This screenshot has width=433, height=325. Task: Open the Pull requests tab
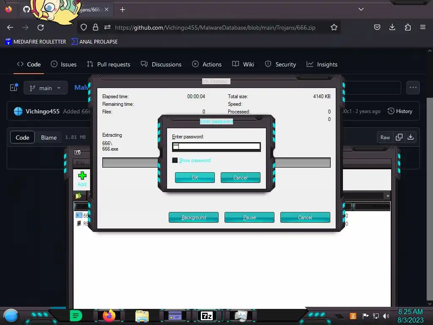[x=109, y=64]
